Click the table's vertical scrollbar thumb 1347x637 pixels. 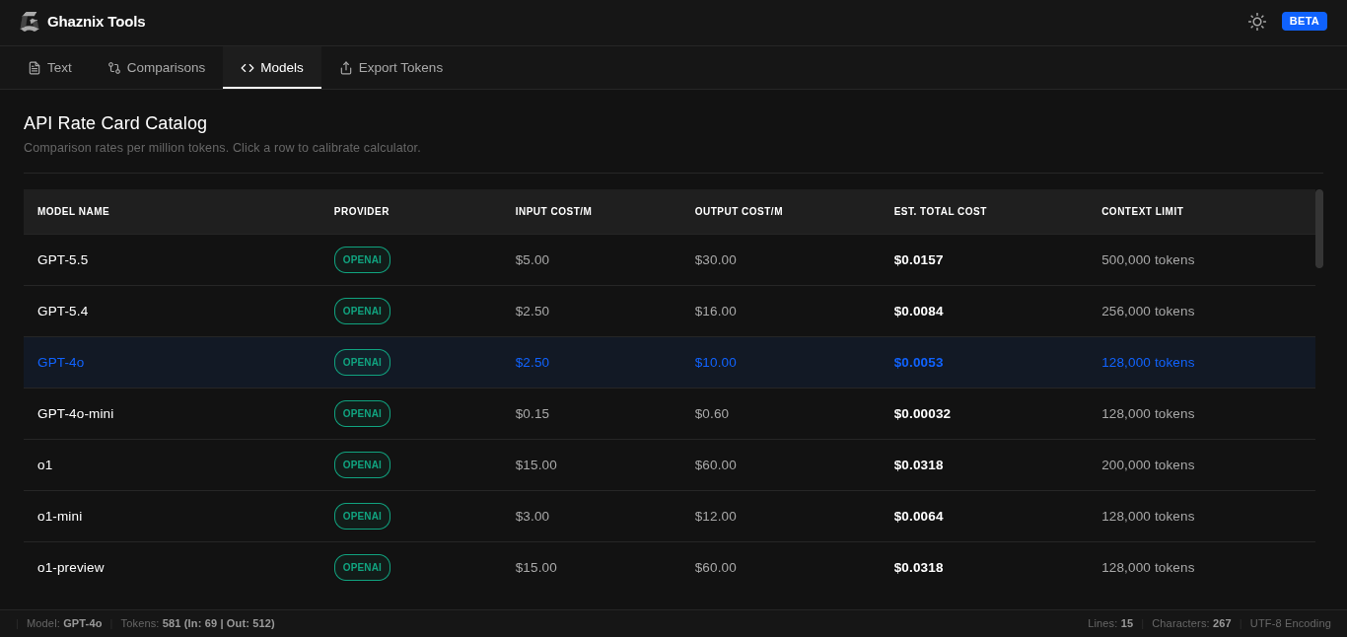tap(1319, 229)
